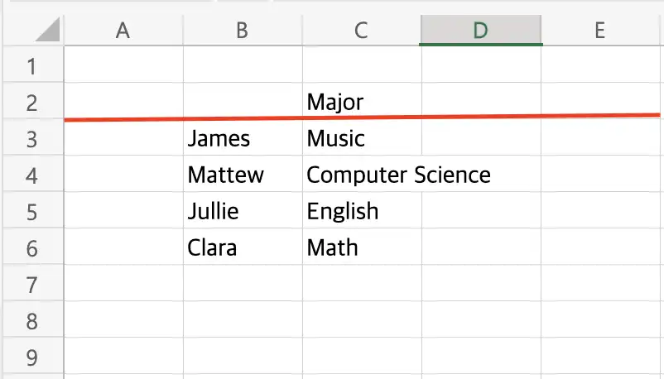664x379 pixels.
Task: Click the cell containing Clara
Action: click(243, 247)
